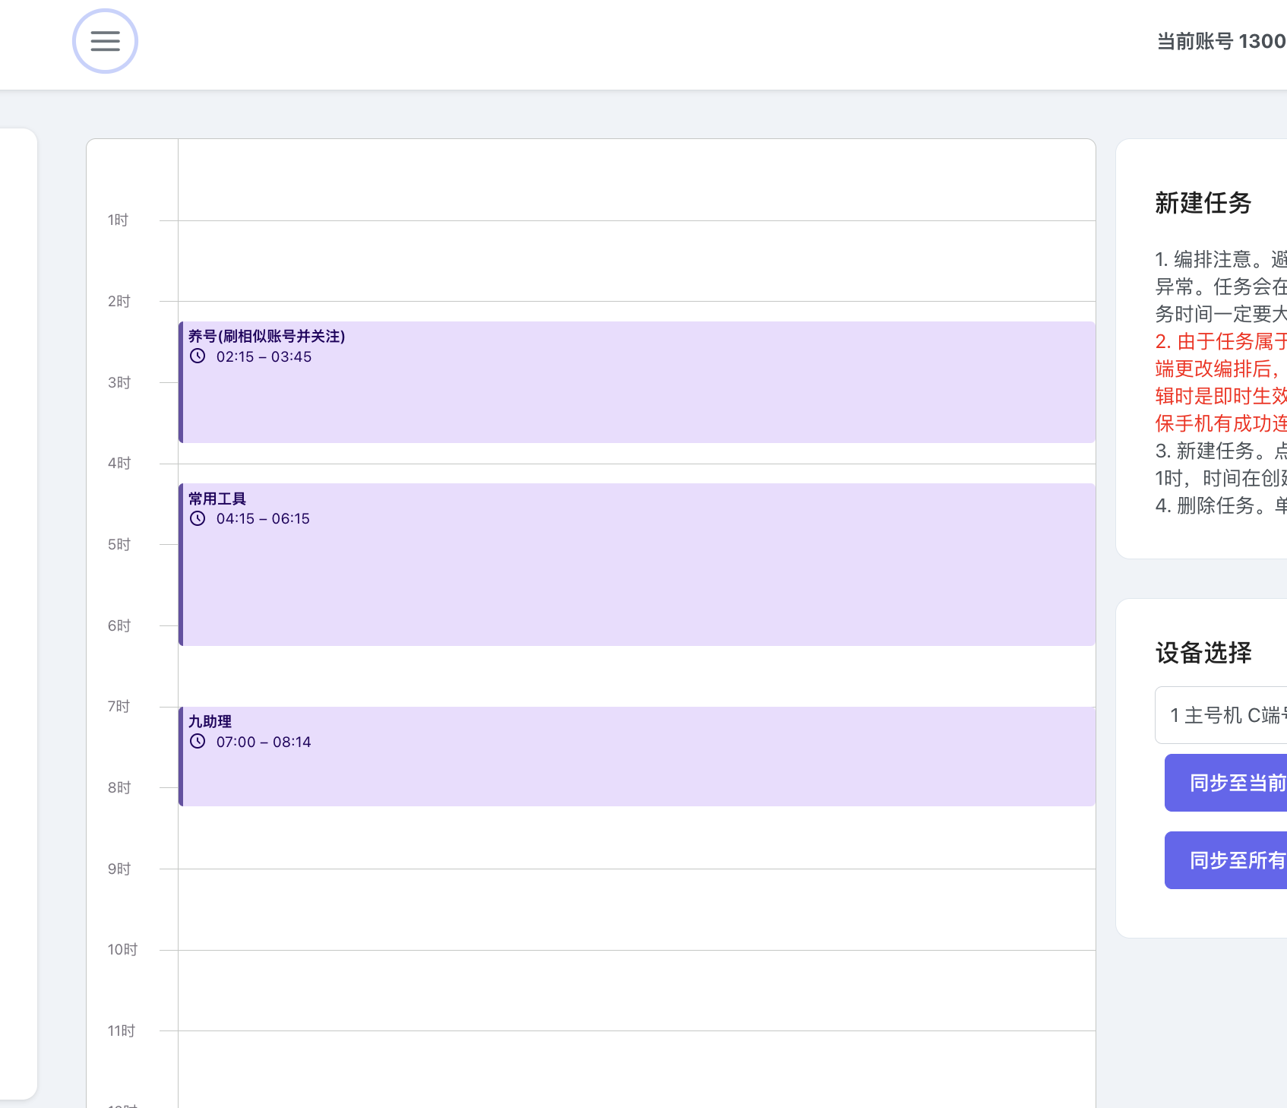
Task: Click the 新建任务 heading
Action: point(1203,203)
